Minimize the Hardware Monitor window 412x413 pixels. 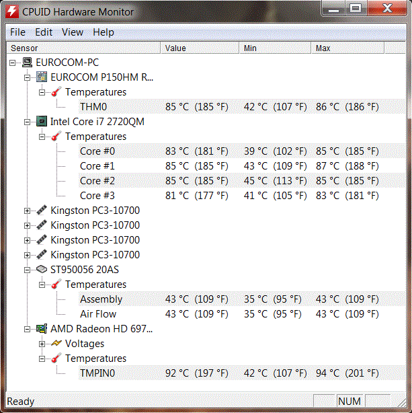click(x=333, y=9)
